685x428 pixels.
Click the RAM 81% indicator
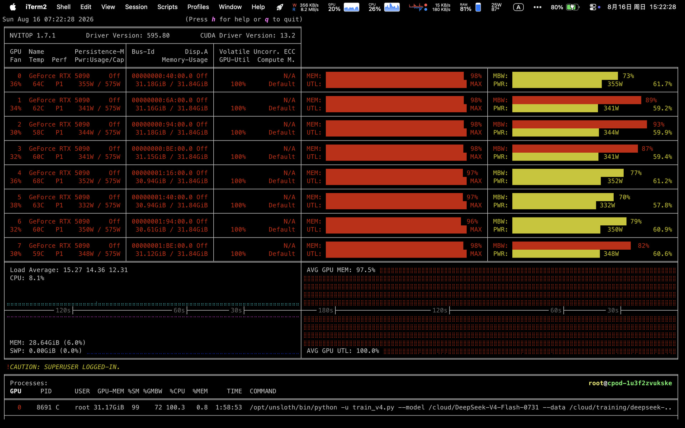pyautogui.click(x=471, y=7)
